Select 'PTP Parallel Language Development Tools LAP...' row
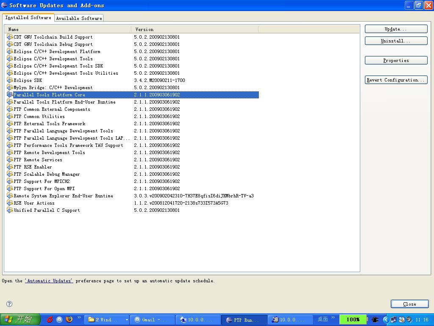The image size is (434, 326). click(x=133, y=138)
